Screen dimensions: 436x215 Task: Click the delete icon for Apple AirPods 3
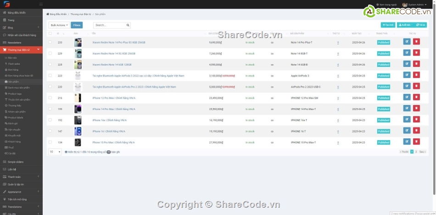[x=416, y=76]
